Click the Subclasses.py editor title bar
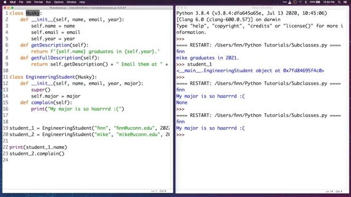This screenshot has height=197, width=351. (88, 8)
